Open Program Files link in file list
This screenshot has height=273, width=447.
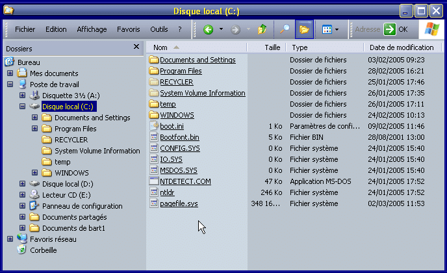pyautogui.click(x=181, y=71)
